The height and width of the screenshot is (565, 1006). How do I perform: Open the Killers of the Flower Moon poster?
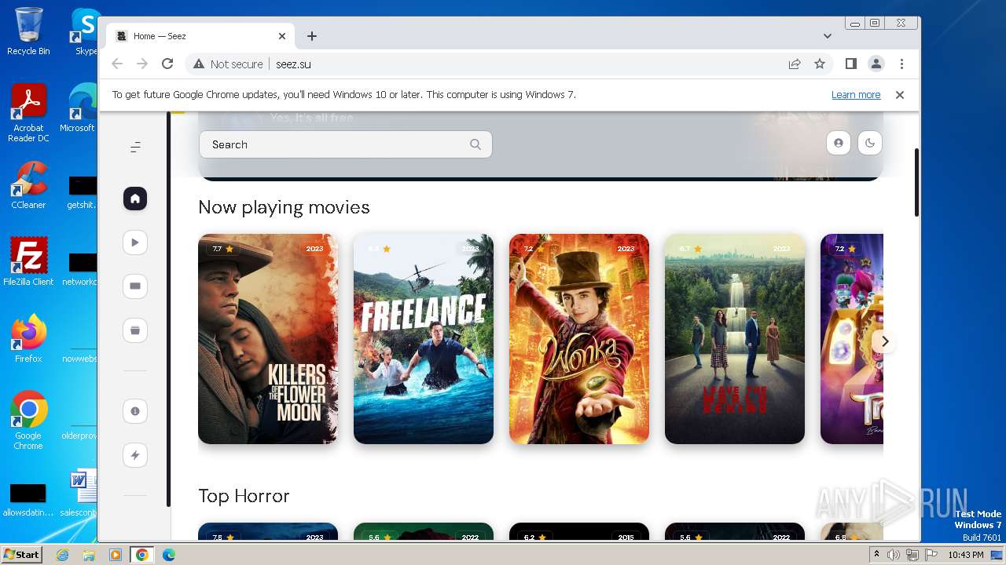tap(268, 339)
